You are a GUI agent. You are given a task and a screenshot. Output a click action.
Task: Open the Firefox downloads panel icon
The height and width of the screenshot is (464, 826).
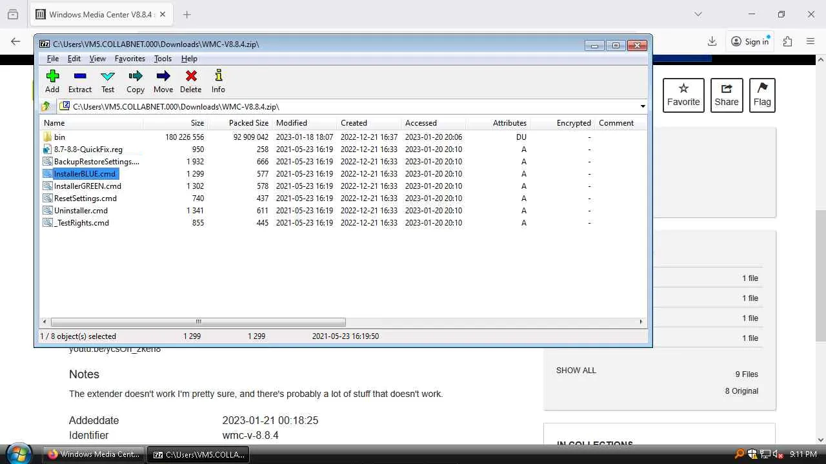(712, 41)
